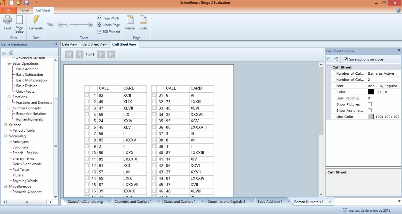Click the Generate lightning icon
The width and height of the screenshot is (402, 214).
coord(36,20)
